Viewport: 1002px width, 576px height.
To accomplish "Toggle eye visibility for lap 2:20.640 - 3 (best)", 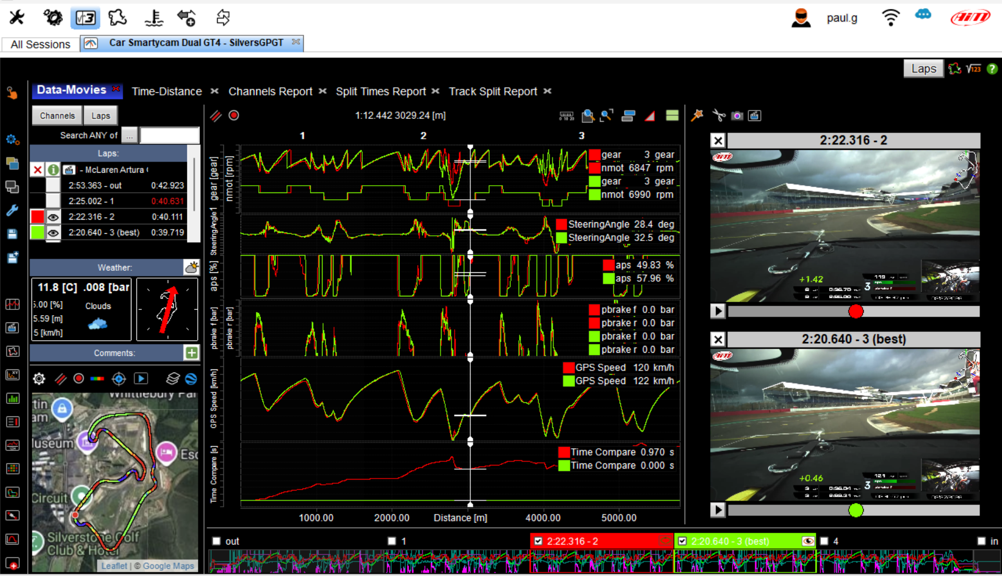I will tap(53, 232).
